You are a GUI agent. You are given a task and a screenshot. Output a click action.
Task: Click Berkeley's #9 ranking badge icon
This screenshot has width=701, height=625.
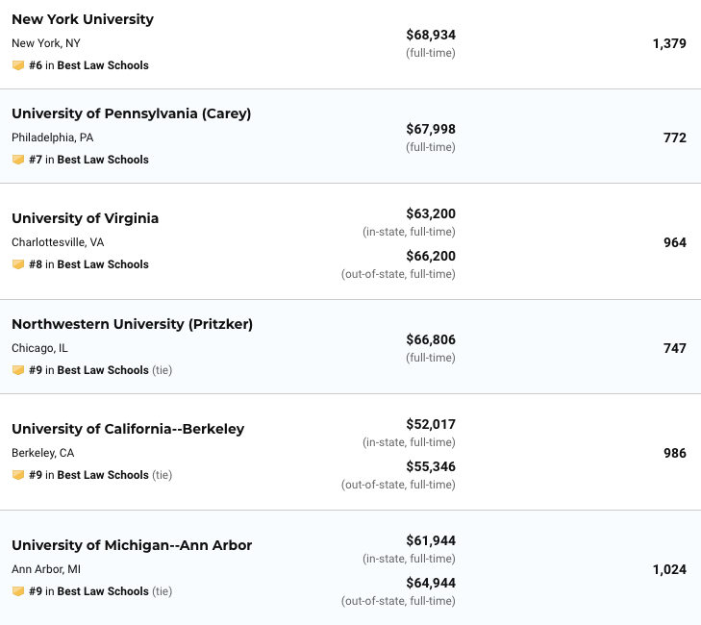[x=17, y=475]
